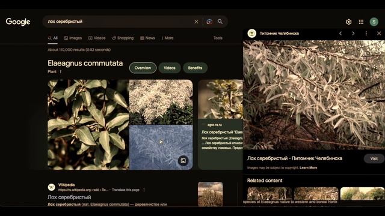
Task: Select the All results tab
Action: pos(53,38)
